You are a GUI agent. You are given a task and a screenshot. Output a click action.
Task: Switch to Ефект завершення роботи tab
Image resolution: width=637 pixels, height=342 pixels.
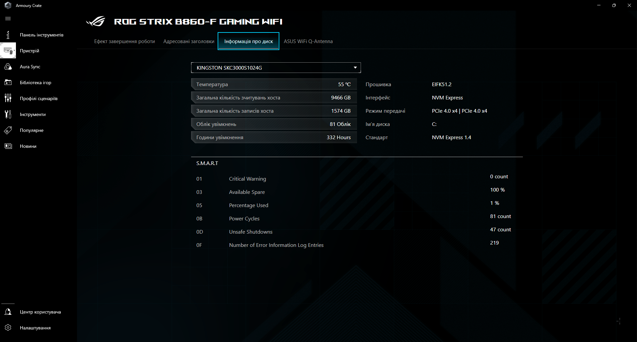click(124, 41)
